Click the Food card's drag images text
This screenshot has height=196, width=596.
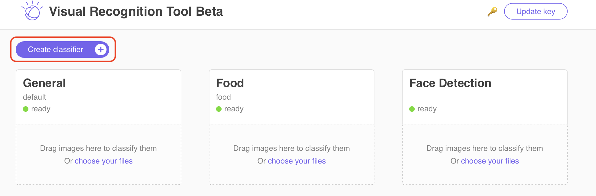point(291,148)
